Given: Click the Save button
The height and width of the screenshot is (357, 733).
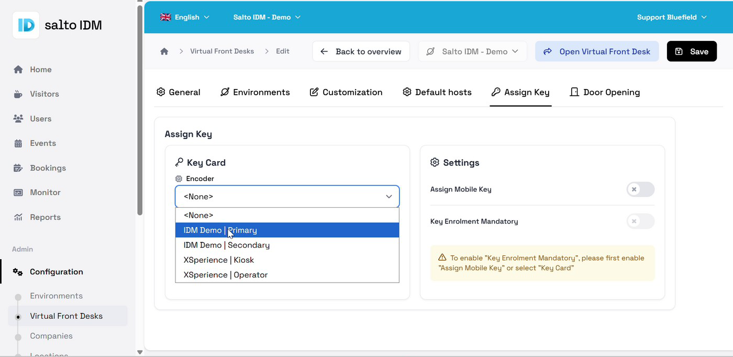Looking at the screenshot, I should pyautogui.click(x=692, y=51).
